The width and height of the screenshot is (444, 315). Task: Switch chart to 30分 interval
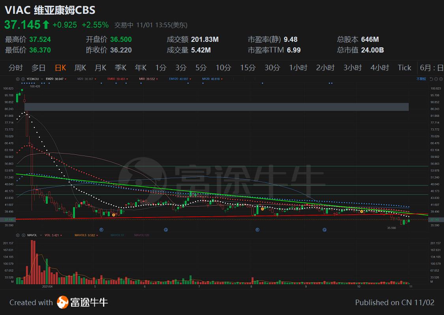[x=272, y=68]
